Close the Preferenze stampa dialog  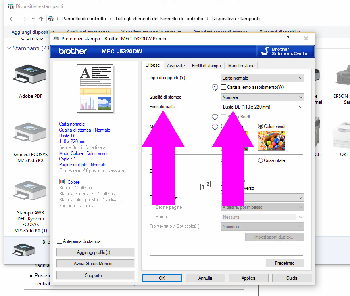coord(306,38)
